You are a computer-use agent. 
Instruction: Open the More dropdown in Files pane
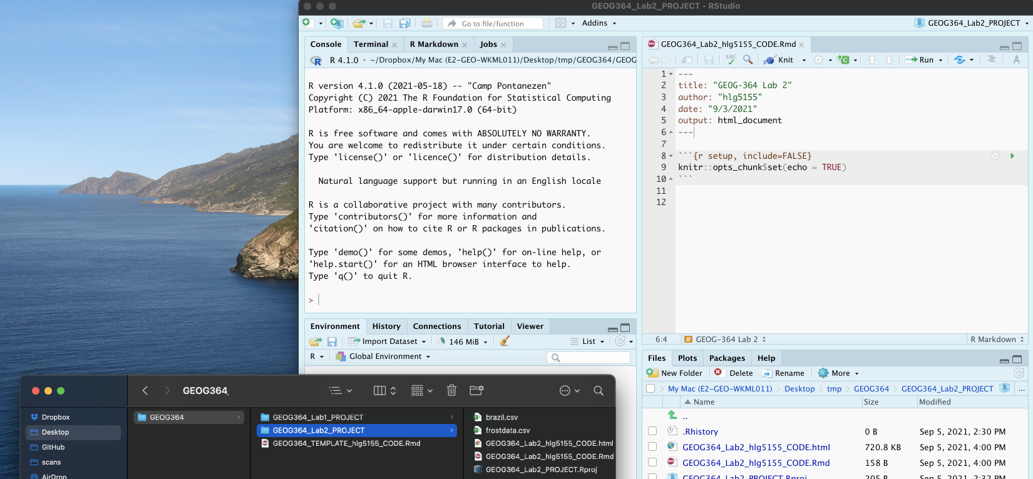[838, 373]
